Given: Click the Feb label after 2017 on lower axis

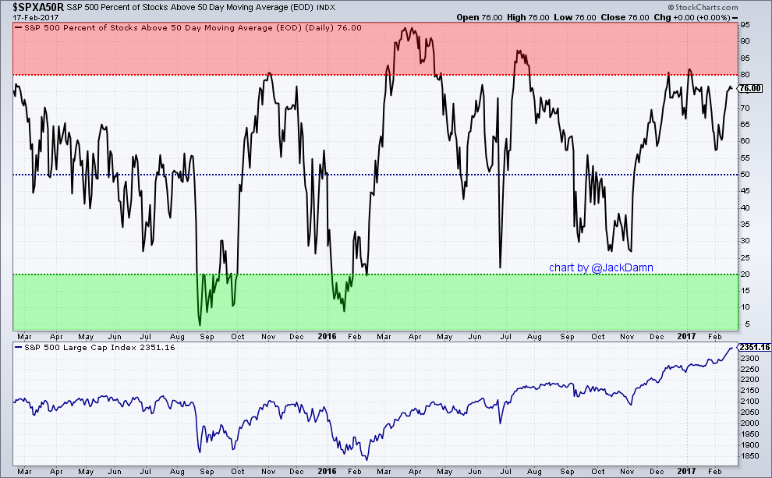Looking at the screenshot, I should click(x=715, y=472).
